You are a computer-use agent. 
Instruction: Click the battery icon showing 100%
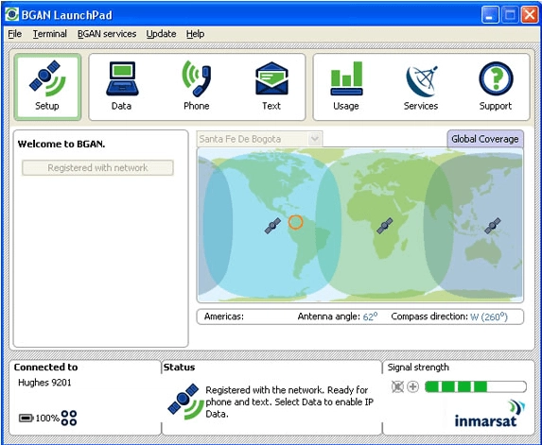(26, 418)
